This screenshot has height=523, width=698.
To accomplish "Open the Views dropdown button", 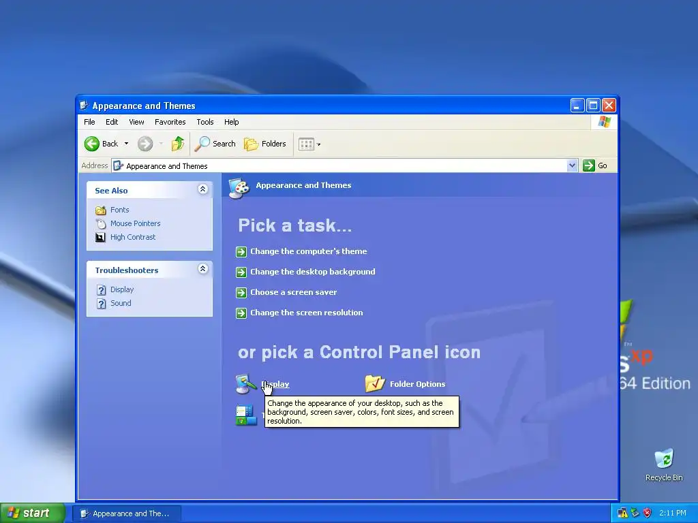I will 309,144.
